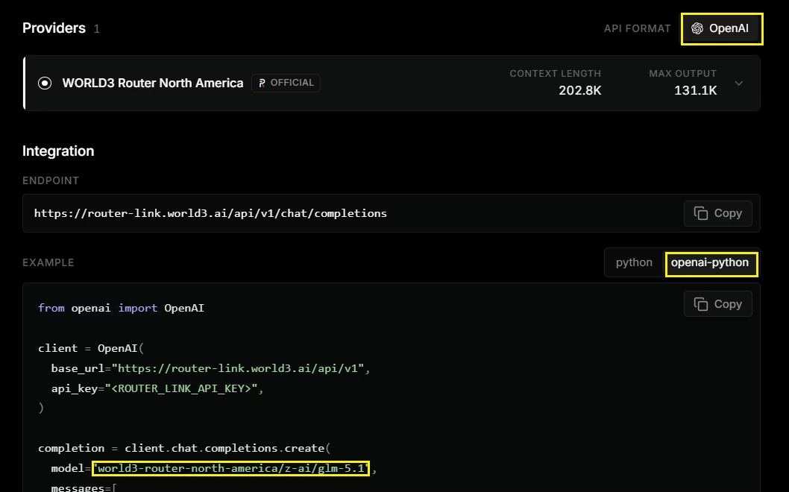Click the 'from openai import OpenAI' line
Viewport: 789px width, 492px height.
(122, 308)
